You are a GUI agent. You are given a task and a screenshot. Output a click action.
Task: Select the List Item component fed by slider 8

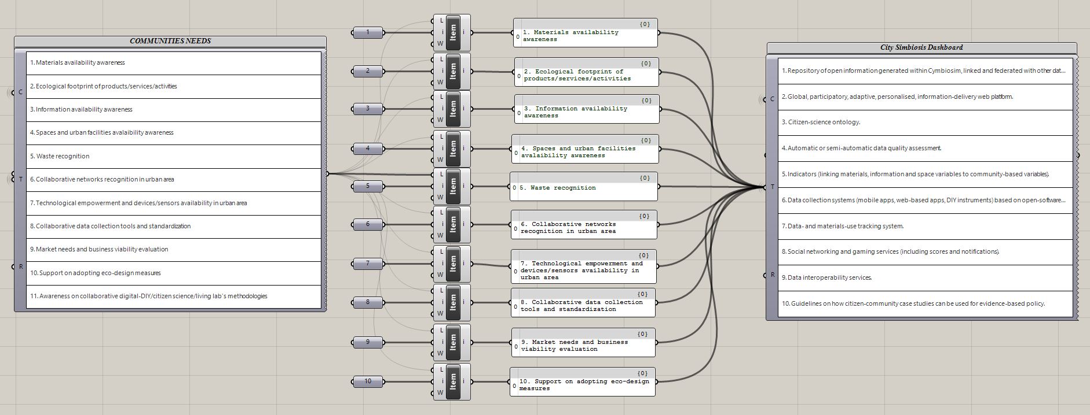(452, 302)
